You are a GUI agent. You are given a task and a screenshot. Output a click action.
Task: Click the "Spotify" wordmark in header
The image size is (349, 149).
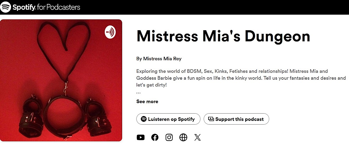(x=24, y=7)
